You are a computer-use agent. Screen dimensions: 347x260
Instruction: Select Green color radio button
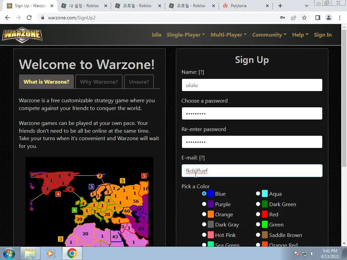tap(258, 224)
